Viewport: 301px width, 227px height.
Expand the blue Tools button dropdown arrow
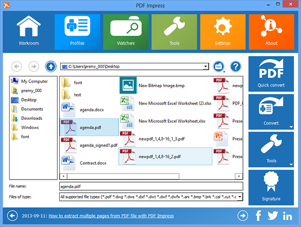point(291,165)
